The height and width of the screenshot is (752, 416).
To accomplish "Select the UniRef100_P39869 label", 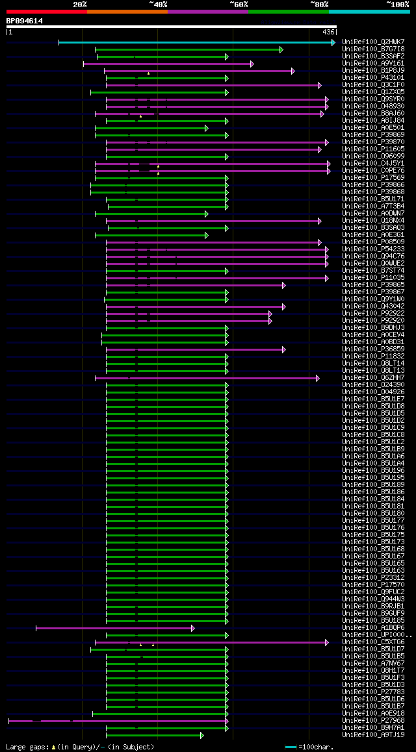I will (373, 135).
